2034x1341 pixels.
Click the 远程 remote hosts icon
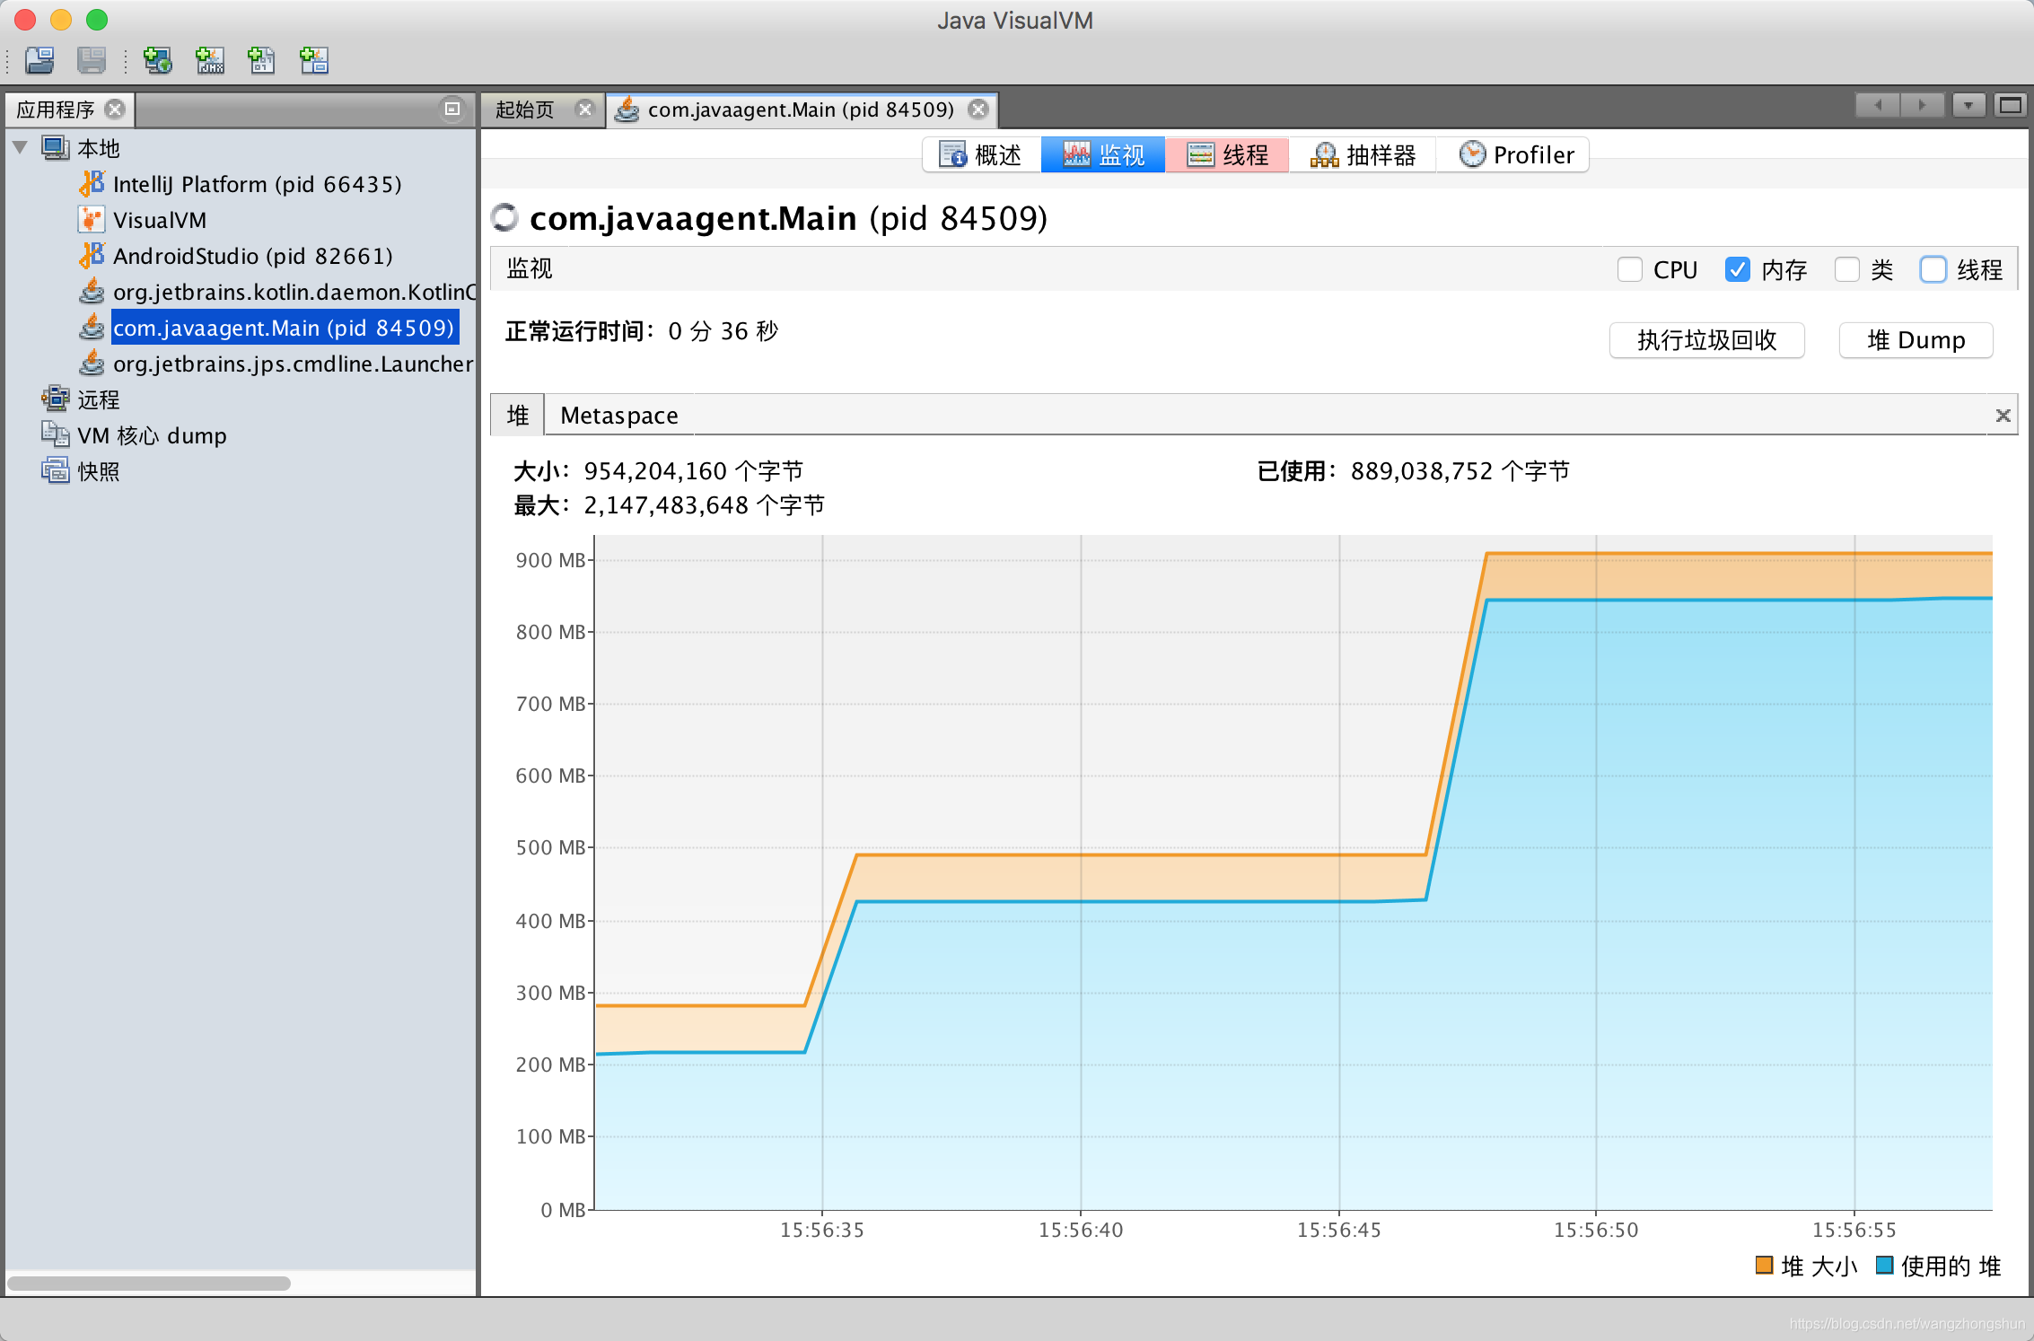click(55, 399)
